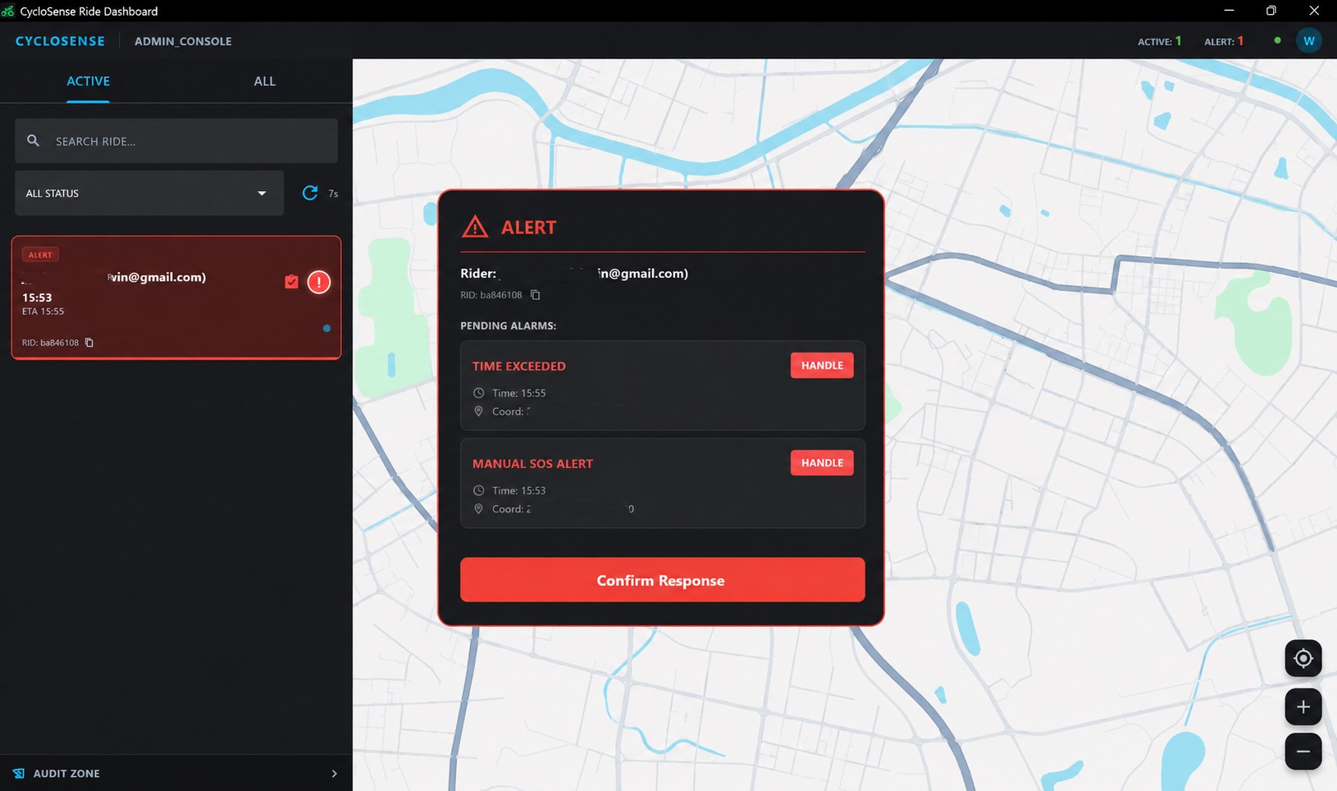Restore down the CycloSense window
The height and width of the screenshot is (791, 1337).
click(1271, 11)
